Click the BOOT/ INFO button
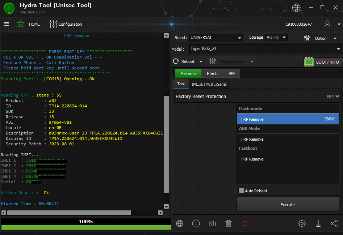343x235 pixels. pos(323,62)
